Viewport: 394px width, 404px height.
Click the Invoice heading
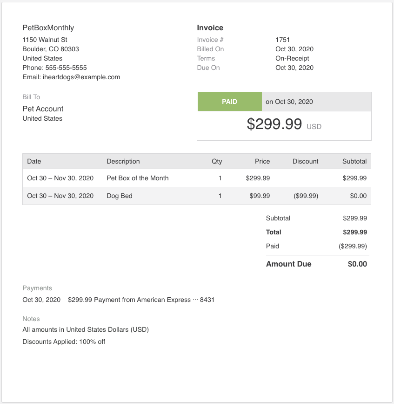pyautogui.click(x=210, y=28)
